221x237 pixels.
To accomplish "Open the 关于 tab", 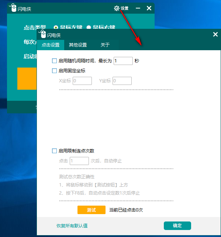I will (x=105, y=45).
